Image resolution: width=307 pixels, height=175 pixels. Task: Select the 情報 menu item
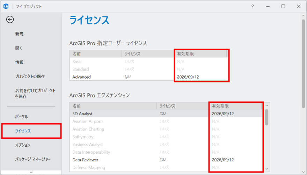(x=19, y=62)
